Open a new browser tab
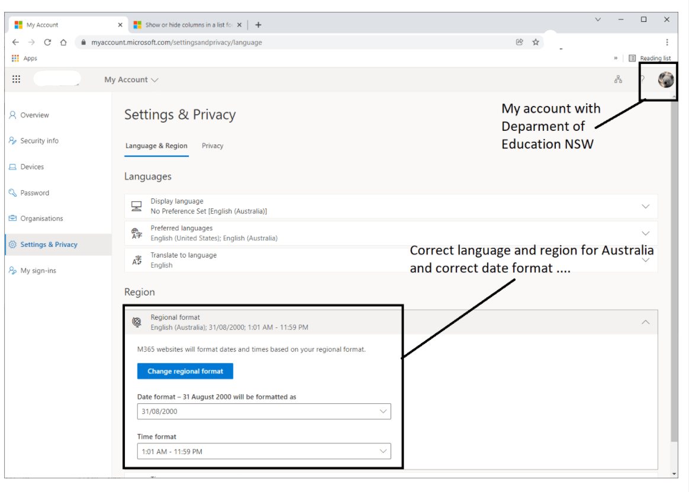Viewport: 689px width, 492px height. pyautogui.click(x=258, y=25)
